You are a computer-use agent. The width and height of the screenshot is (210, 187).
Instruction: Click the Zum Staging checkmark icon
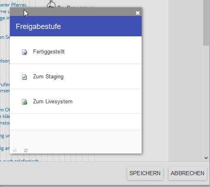pyautogui.click(x=25, y=77)
